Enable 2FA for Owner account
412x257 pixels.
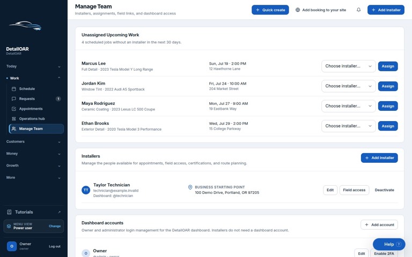tap(384, 253)
